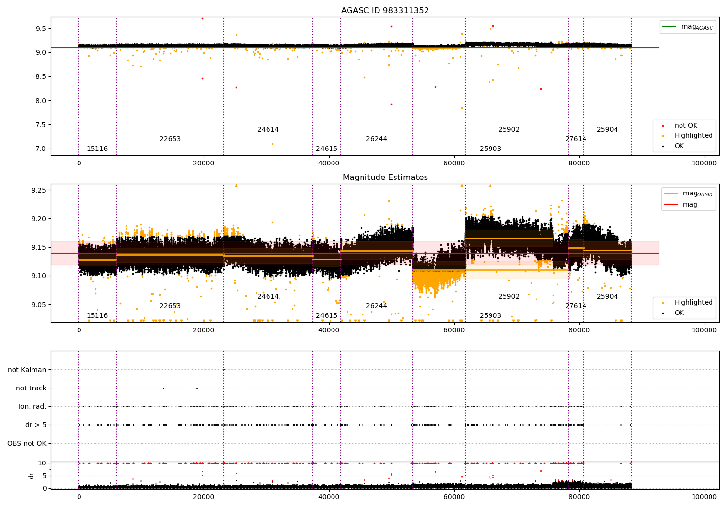Click obsid label 25904 in Magnitude Estimates plot

[607, 297]
